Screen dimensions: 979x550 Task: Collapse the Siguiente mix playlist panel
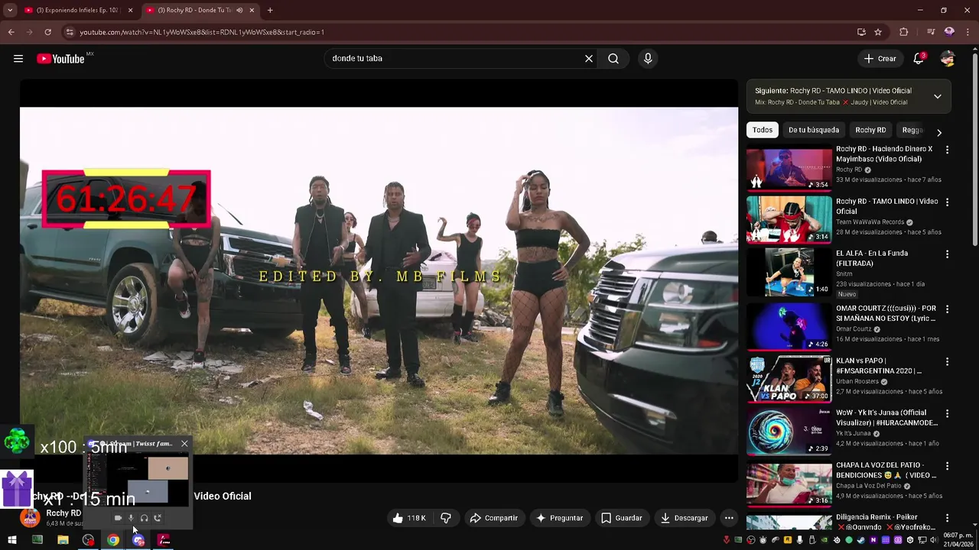click(x=938, y=96)
